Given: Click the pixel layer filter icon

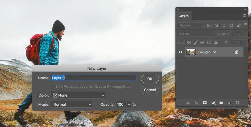Looking at the screenshot, I should point(209,25).
